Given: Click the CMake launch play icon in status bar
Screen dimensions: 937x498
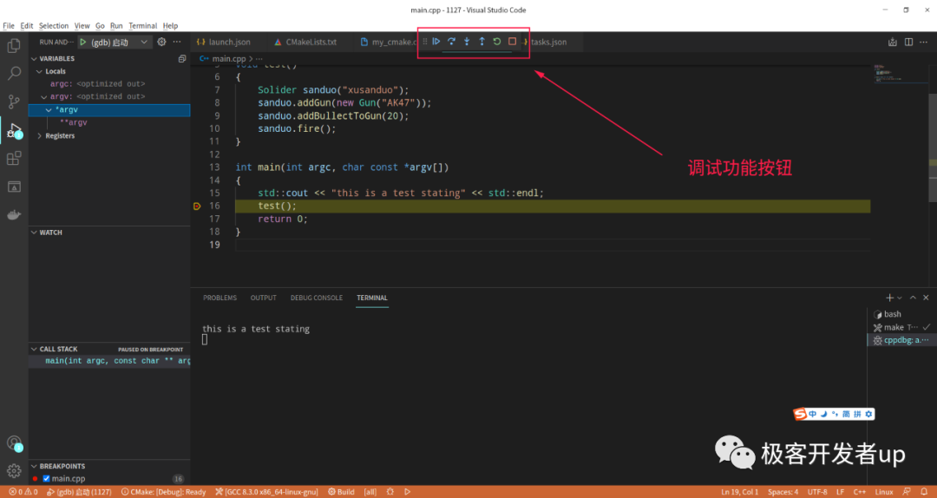Looking at the screenshot, I should click(x=408, y=492).
